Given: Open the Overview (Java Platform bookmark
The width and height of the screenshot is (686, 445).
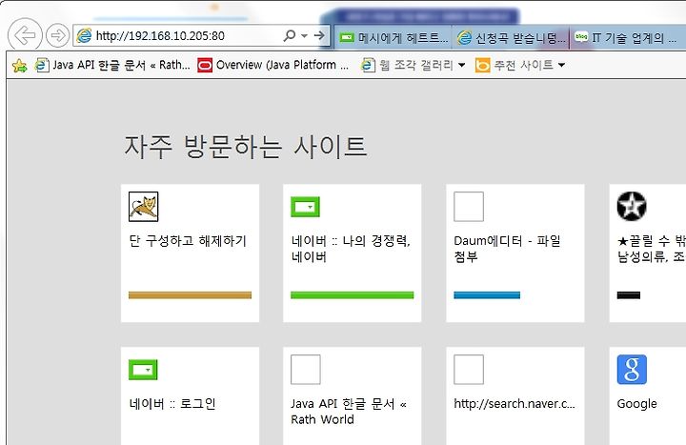Looking at the screenshot, I should [273, 65].
